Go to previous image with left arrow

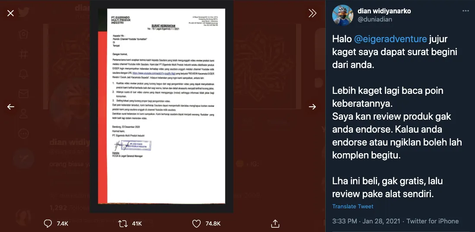[11, 107]
